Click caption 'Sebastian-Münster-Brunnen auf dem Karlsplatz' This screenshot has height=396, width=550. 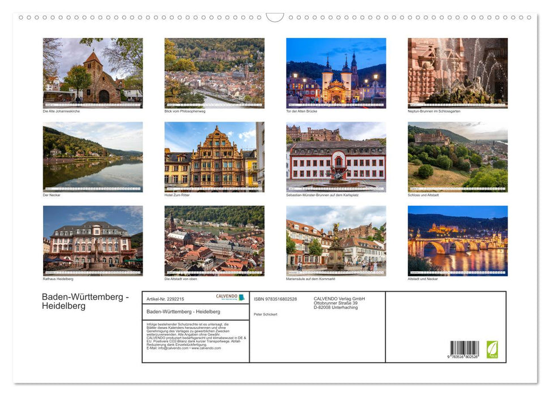tap(322, 195)
